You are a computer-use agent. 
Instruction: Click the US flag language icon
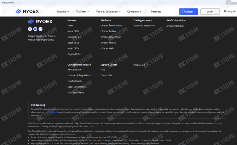[225, 12]
